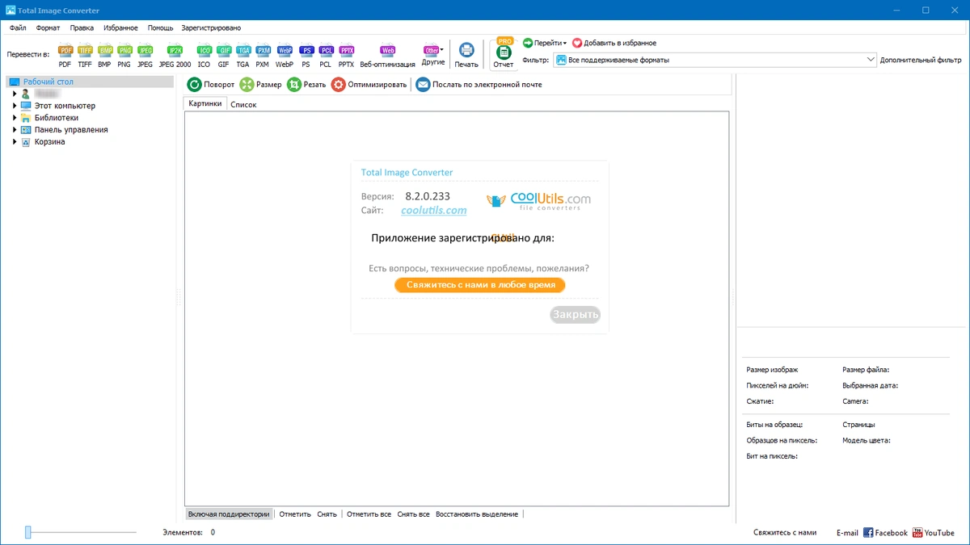Choose BMP conversion icon

click(x=105, y=52)
